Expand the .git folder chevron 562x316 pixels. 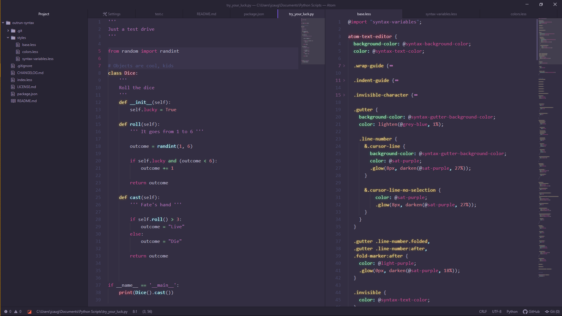click(8, 31)
